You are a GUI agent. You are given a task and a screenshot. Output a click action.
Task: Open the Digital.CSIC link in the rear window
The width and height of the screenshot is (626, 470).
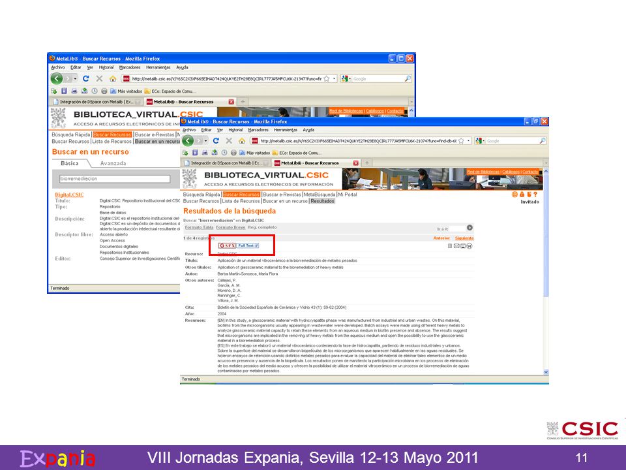[70, 195]
